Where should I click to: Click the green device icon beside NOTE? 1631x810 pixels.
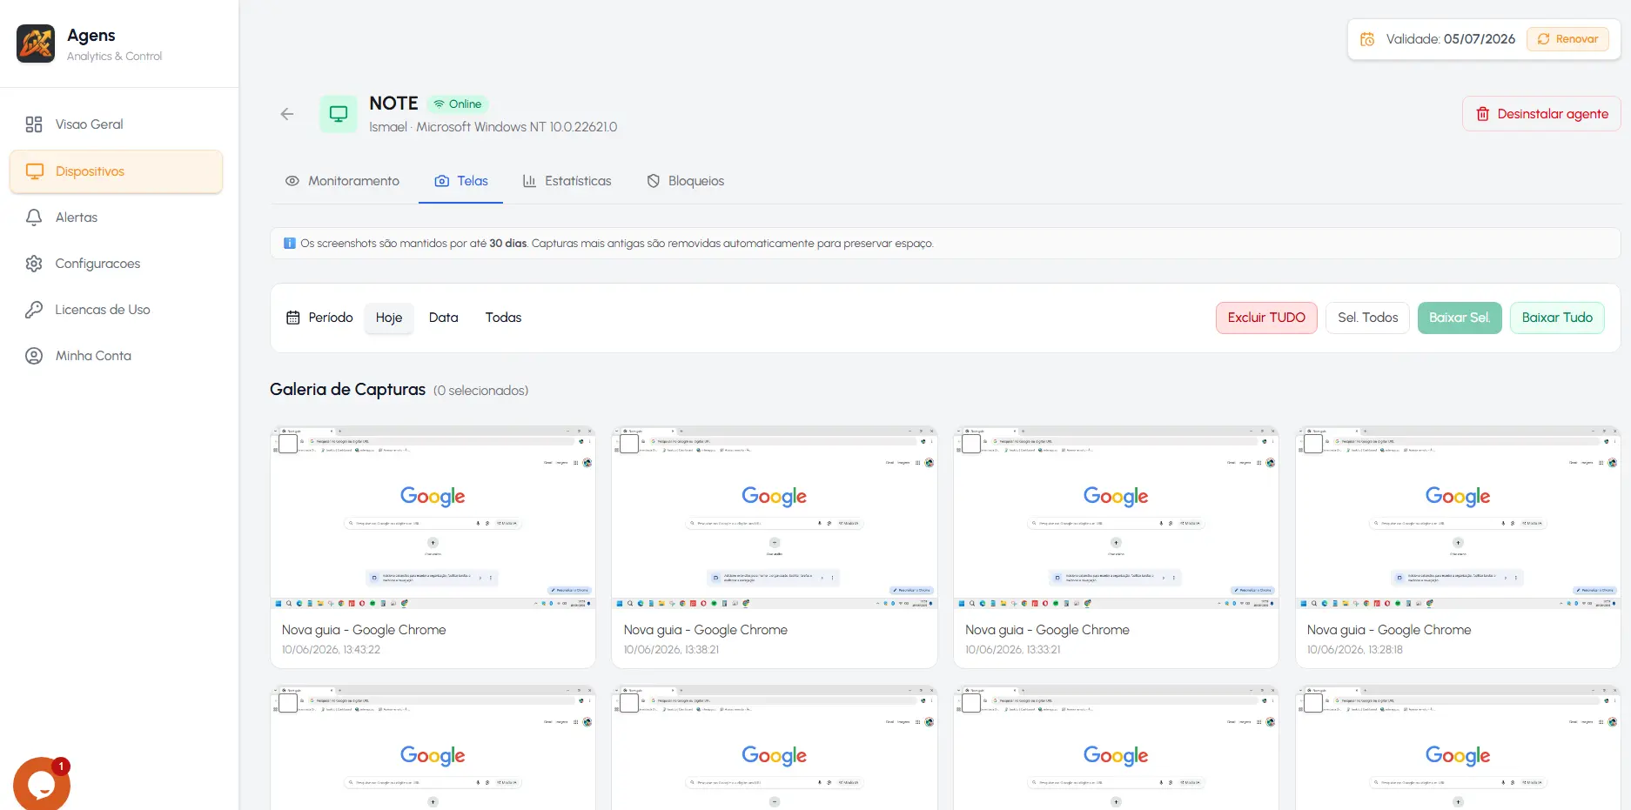(x=339, y=114)
